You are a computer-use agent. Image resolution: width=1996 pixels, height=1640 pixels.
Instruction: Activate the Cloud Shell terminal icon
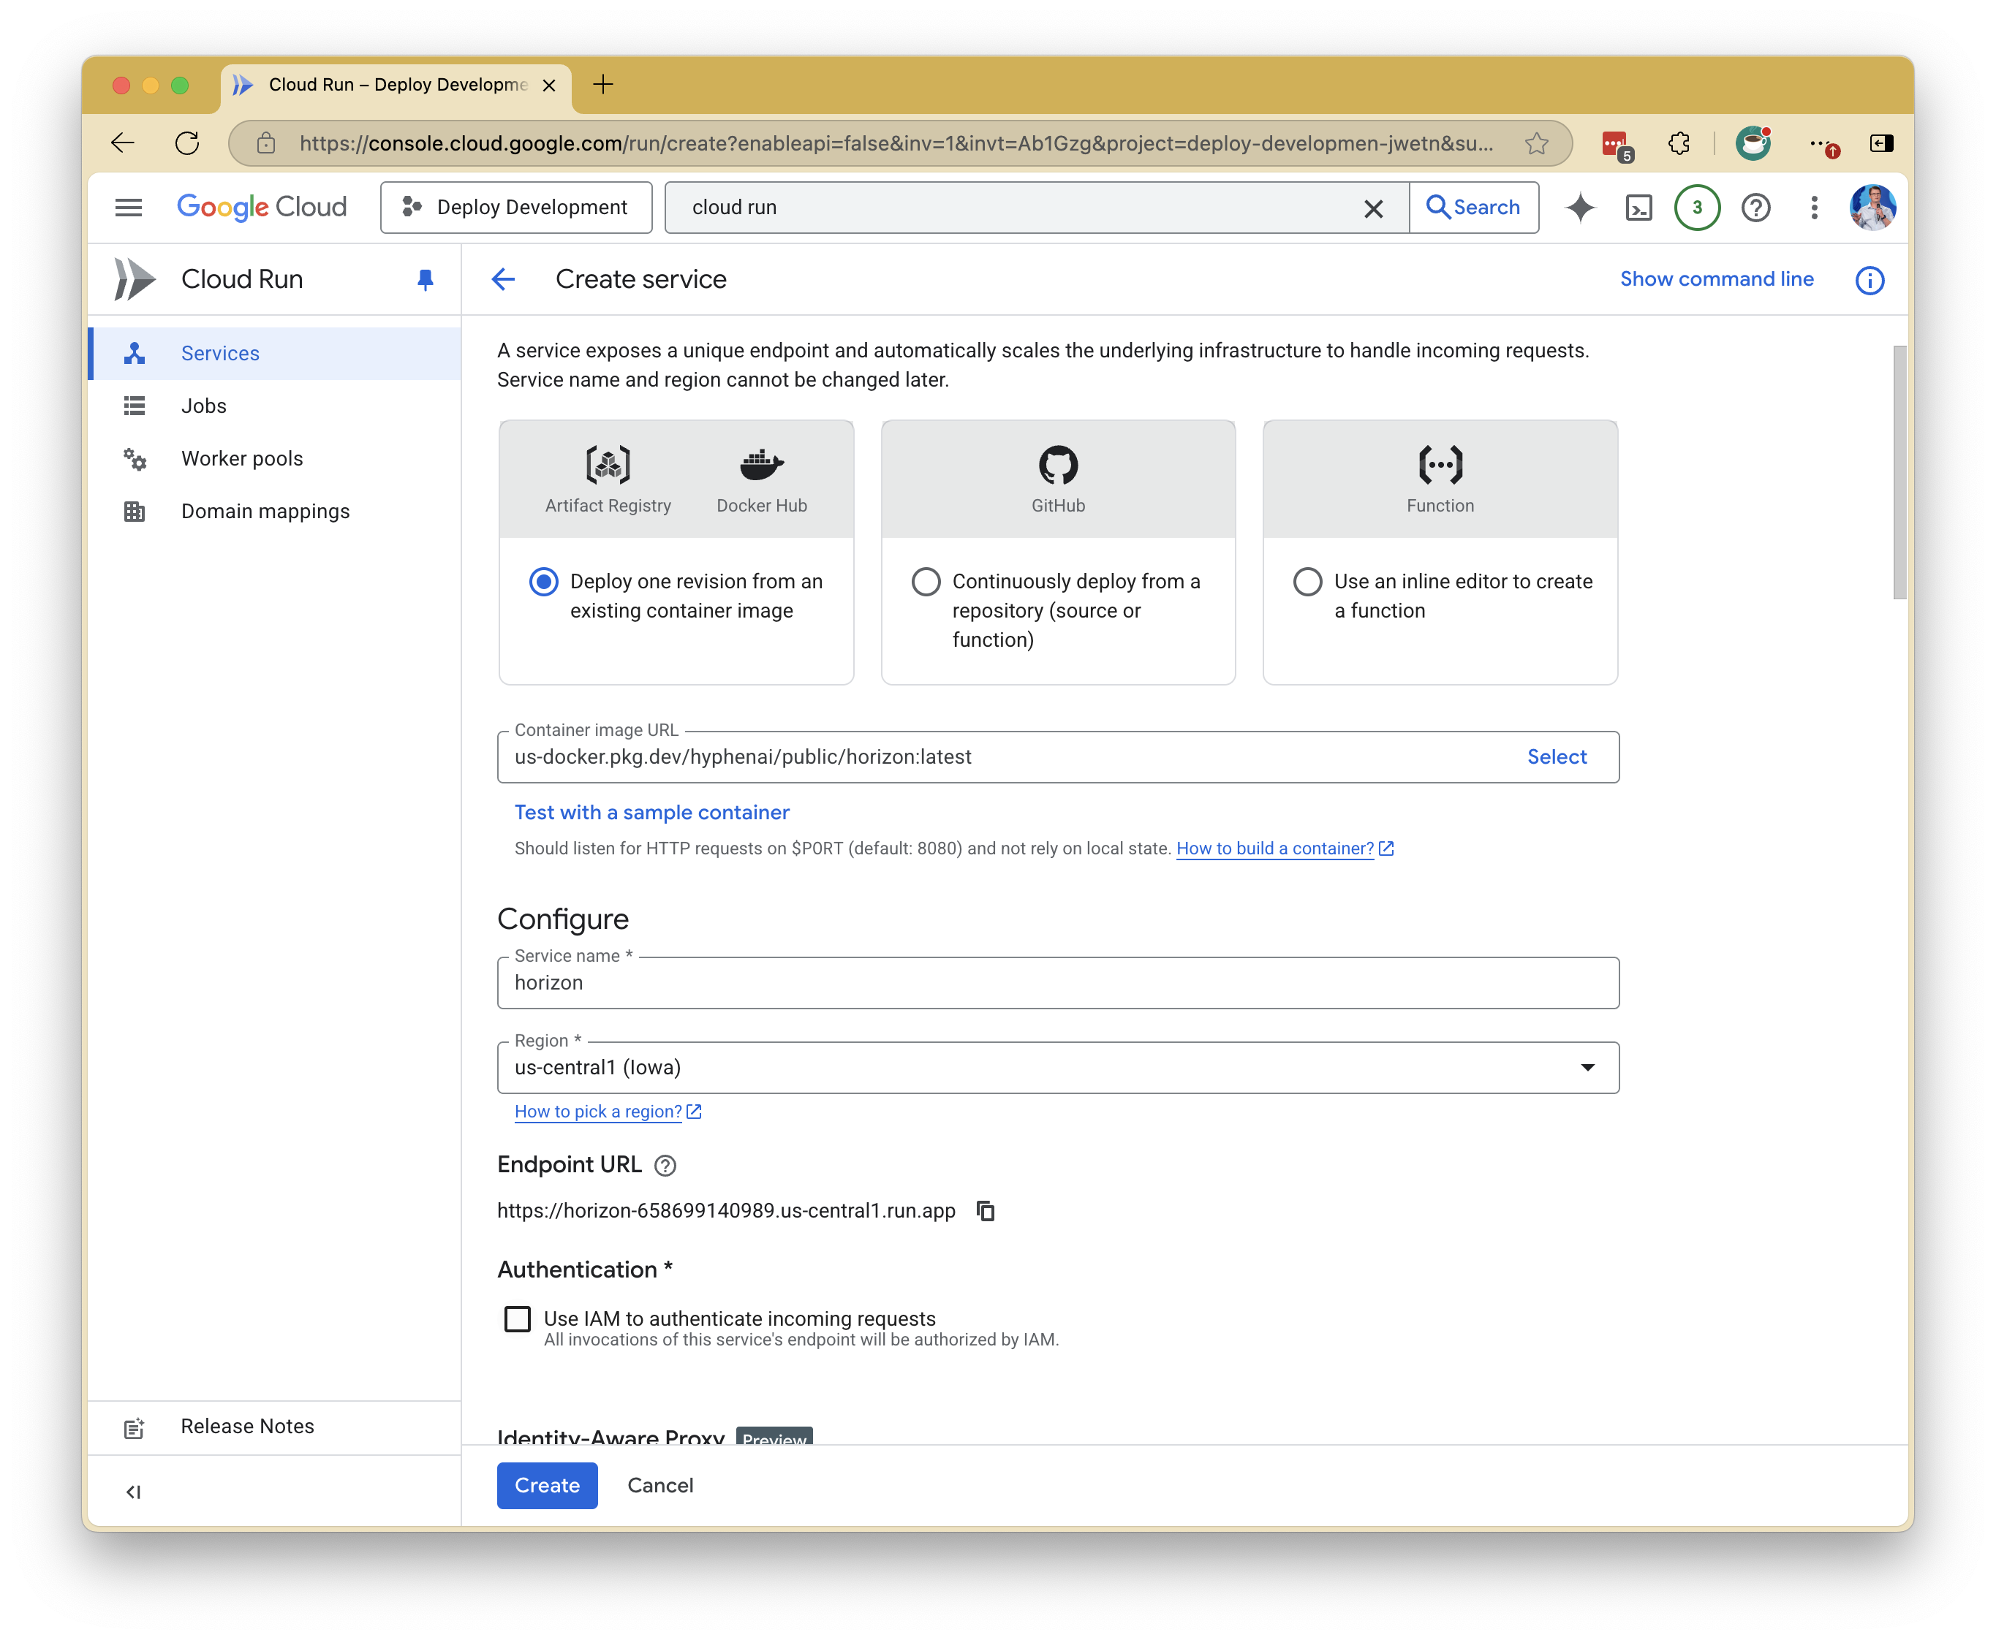tap(1638, 207)
